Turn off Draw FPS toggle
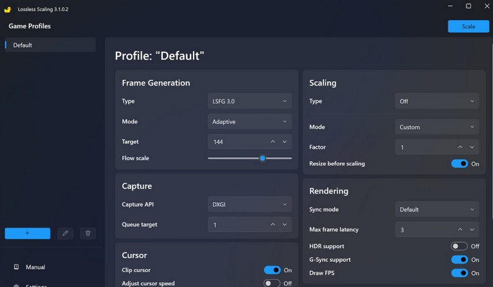The image size is (493, 287). 459,273
